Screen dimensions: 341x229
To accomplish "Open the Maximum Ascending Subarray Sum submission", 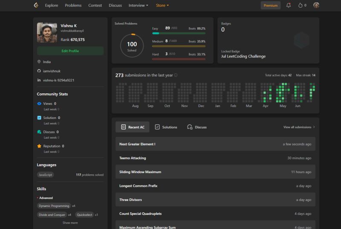I will [x=215, y=225].
